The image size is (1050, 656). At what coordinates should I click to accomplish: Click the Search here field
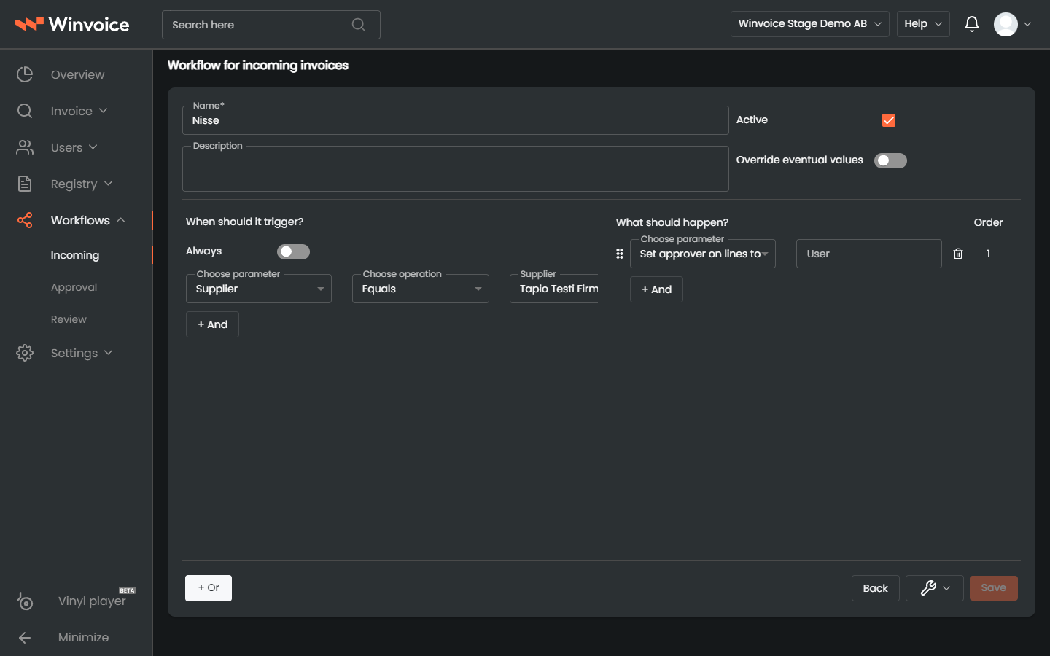(271, 25)
